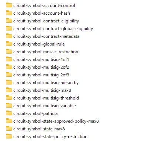
Task: Select the circuit-symbol-multisig-hierarchy folder name
Action: coord(46,83)
